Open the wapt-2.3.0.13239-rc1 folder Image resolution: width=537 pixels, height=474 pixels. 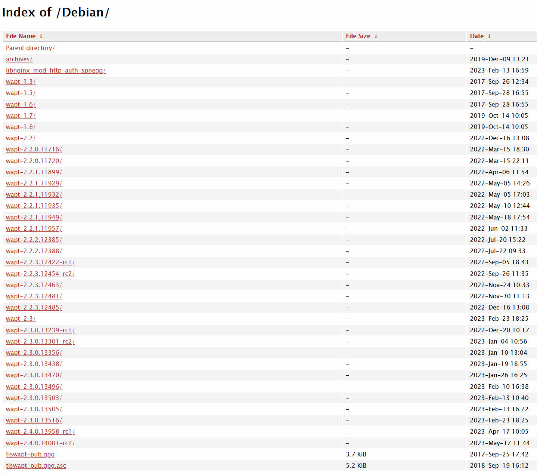[40, 330]
